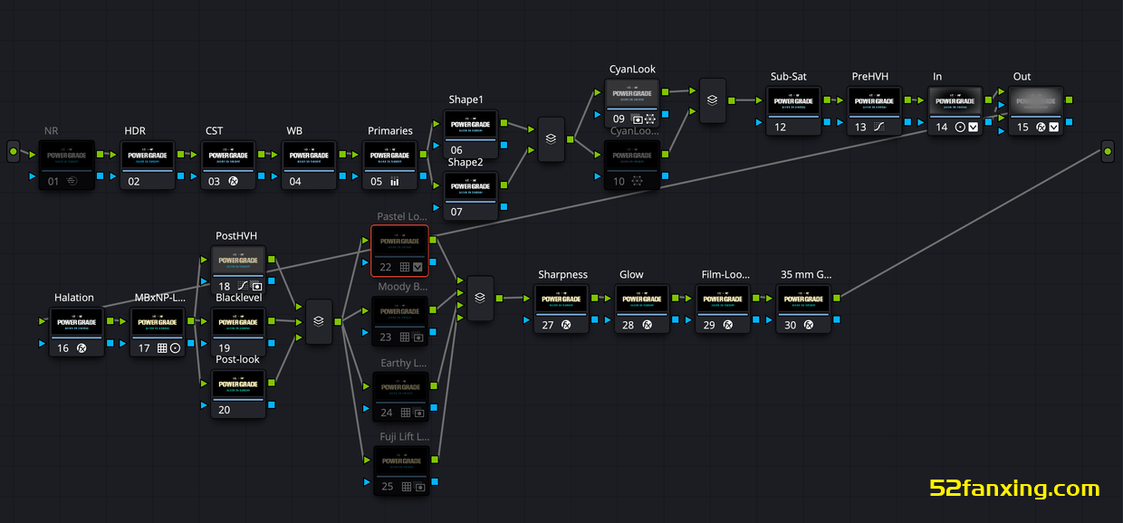Click the FX icon on CST node 03
1123x523 pixels.
point(233,181)
